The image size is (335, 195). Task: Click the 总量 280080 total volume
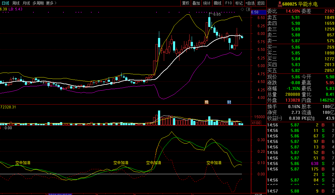(x=293, y=94)
